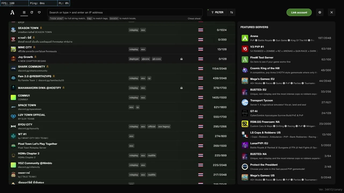Click the FiveM logo home icon
The height and width of the screenshot is (193, 344).
click(x=12, y=12)
